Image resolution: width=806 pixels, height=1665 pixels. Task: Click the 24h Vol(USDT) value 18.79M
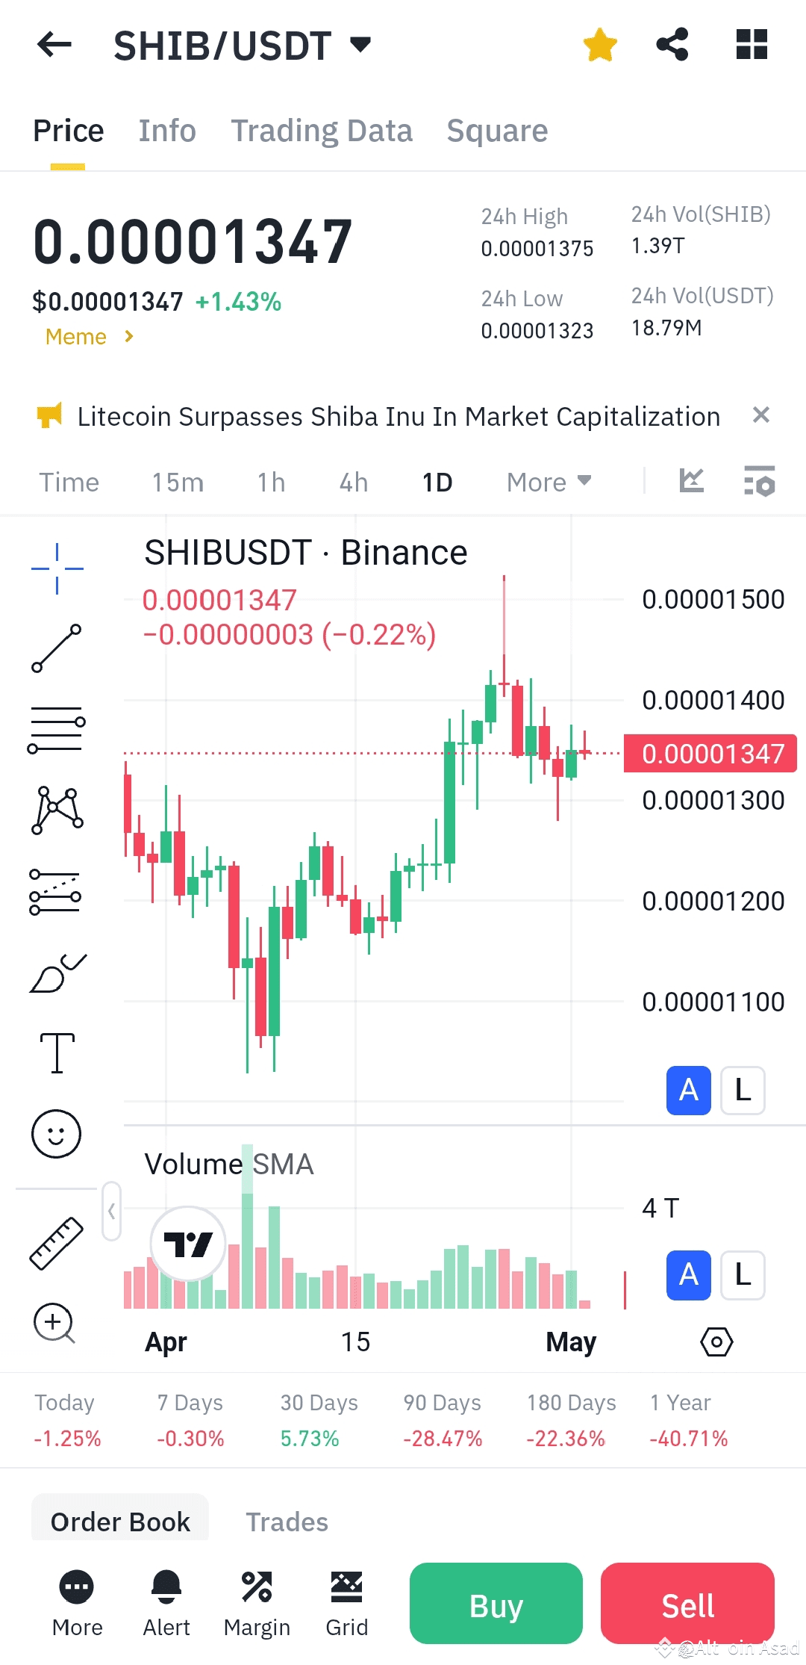click(666, 328)
